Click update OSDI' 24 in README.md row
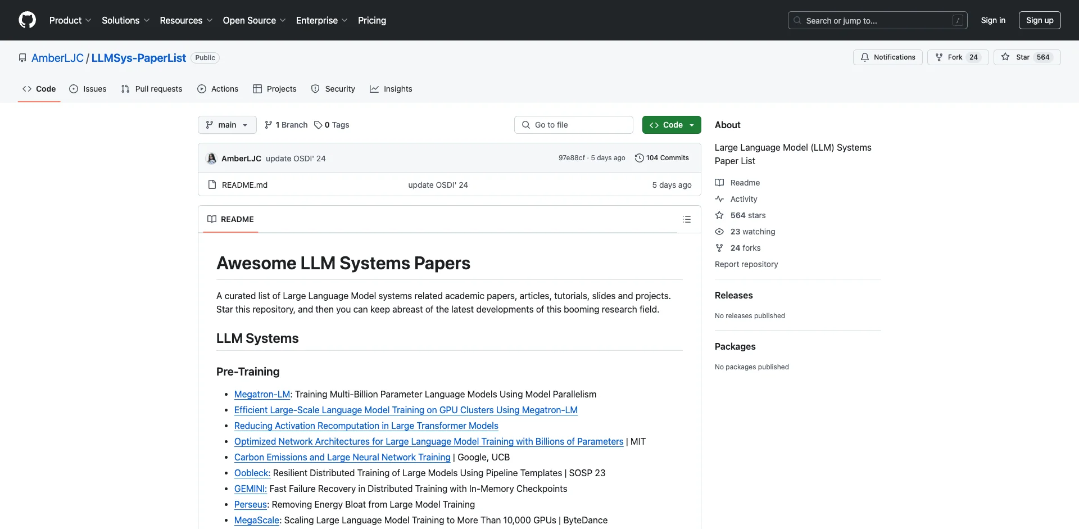Viewport: 1079px width, 529px height. [438, 185]
